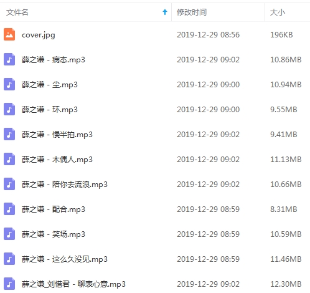The height and width of the screenshot is (293, 310).
Task: Select file 薛之谦 - 配合.mp3
Action: pyautogui.click(x=54, y=209)
